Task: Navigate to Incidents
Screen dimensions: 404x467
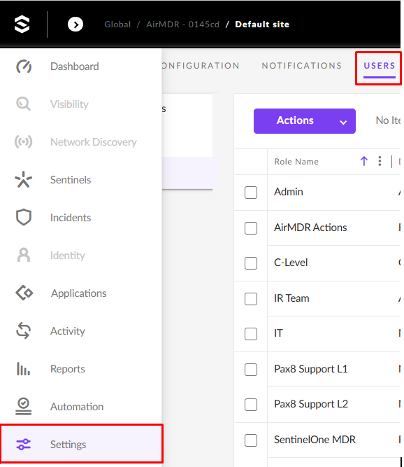Action: click(x=71, y=218)
